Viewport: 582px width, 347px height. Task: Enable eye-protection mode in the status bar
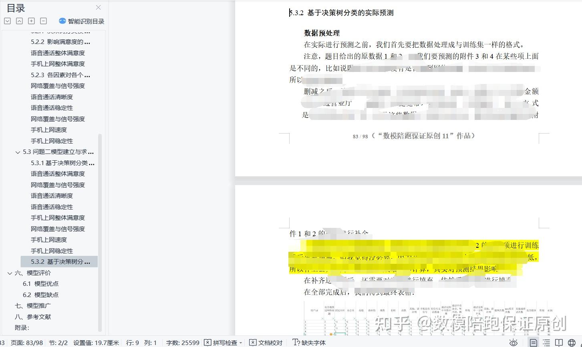tap(514, 343)
